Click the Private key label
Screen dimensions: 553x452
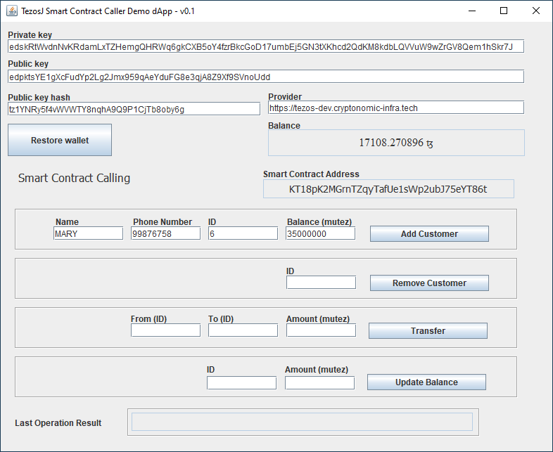pyautogui.click(x=30, y=35)
